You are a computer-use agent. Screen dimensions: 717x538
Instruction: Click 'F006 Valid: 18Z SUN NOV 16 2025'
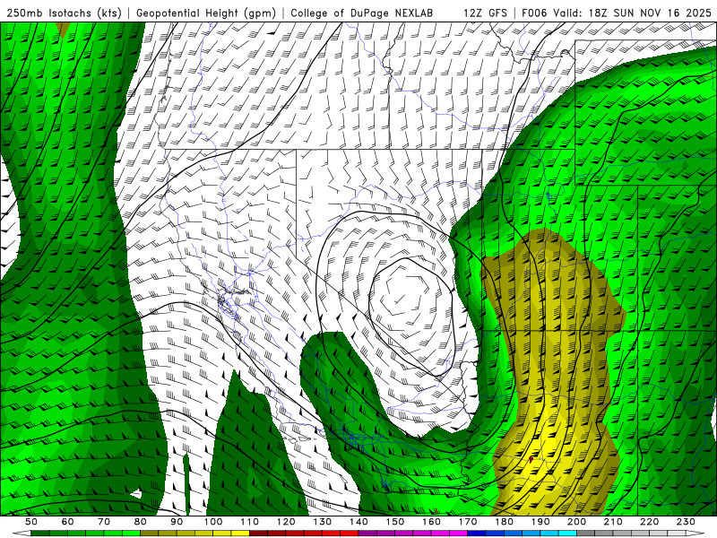click(x=617, y=13)
